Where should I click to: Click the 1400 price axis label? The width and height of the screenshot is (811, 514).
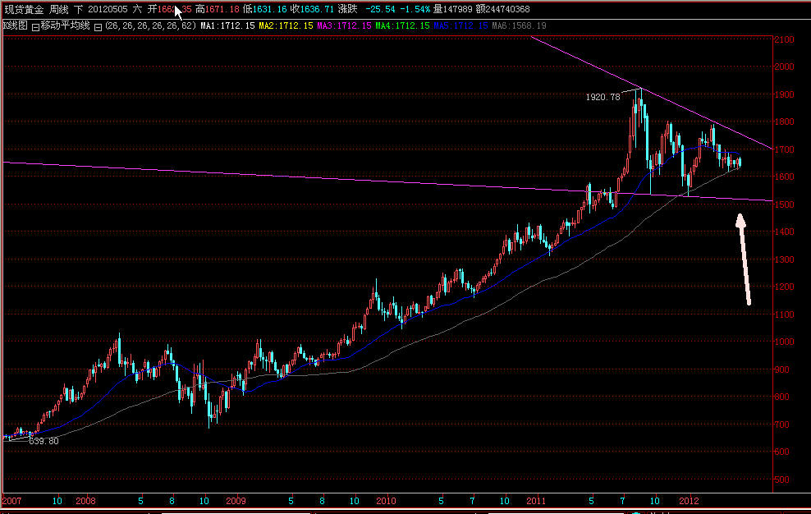point(784,232)
